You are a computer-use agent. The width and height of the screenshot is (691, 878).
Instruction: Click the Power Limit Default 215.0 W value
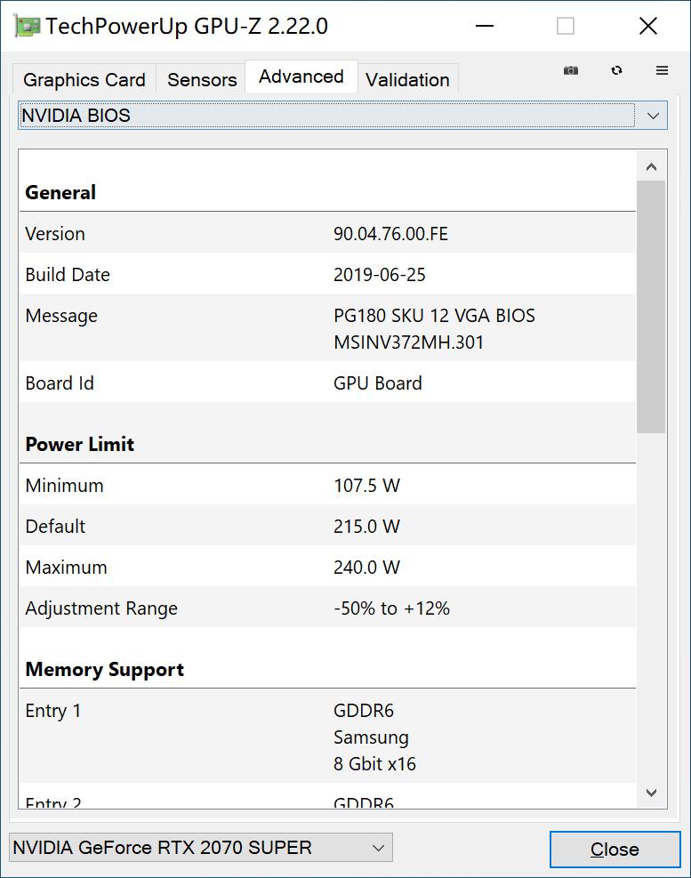367,526
